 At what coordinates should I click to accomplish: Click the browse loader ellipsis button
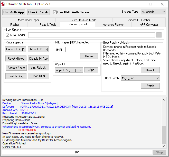pos(159,35)
